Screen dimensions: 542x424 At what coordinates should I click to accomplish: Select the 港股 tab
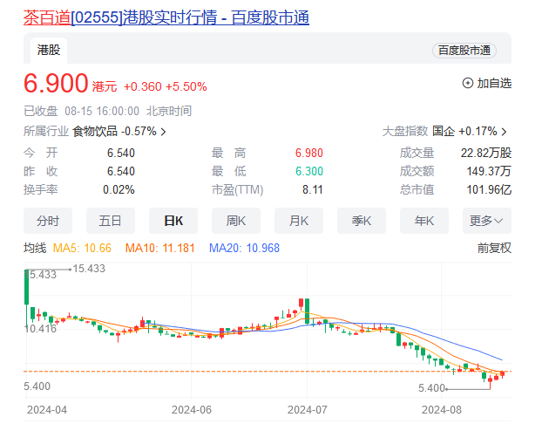[49, 51]
